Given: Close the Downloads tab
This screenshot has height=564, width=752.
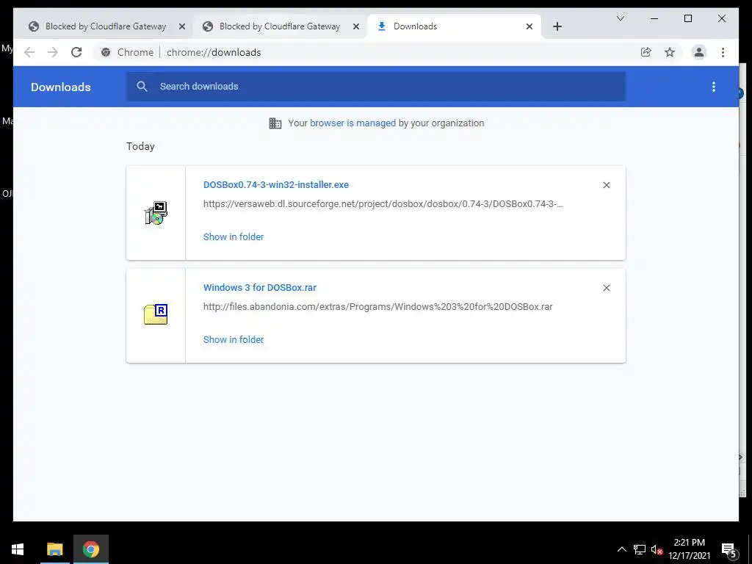Looking at the screenshot, I should [529, 26].
